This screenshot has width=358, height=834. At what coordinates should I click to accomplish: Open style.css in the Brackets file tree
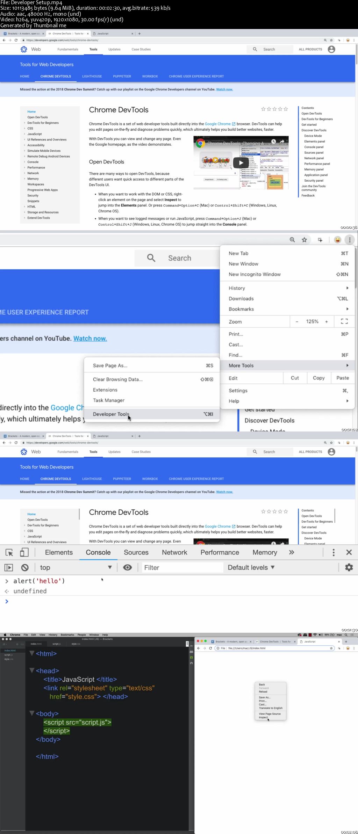point(9,659)
